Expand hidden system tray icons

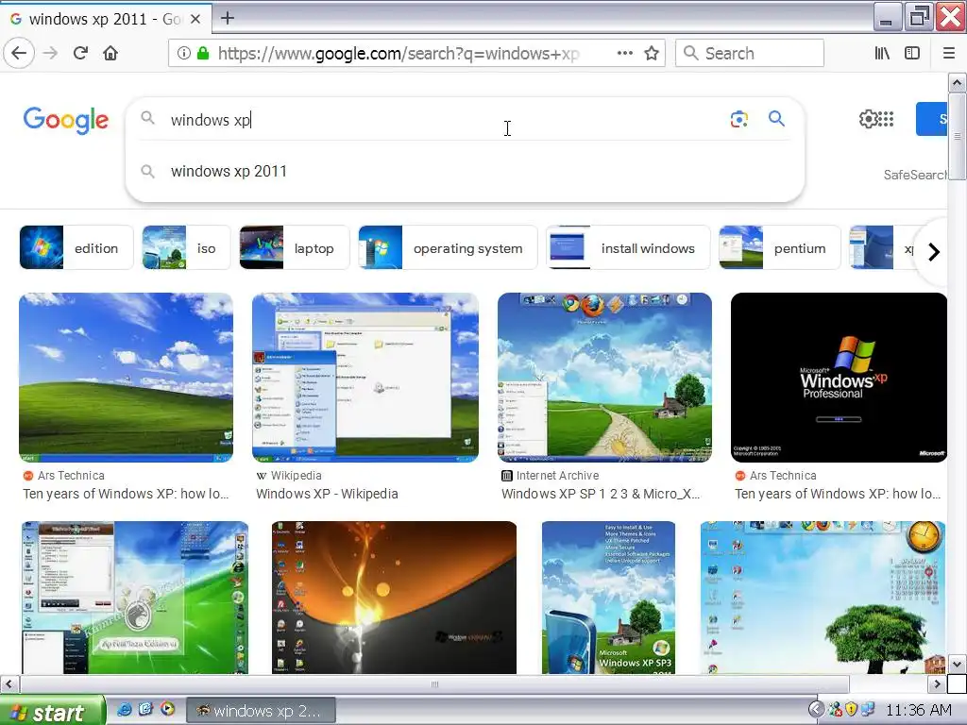817,710
